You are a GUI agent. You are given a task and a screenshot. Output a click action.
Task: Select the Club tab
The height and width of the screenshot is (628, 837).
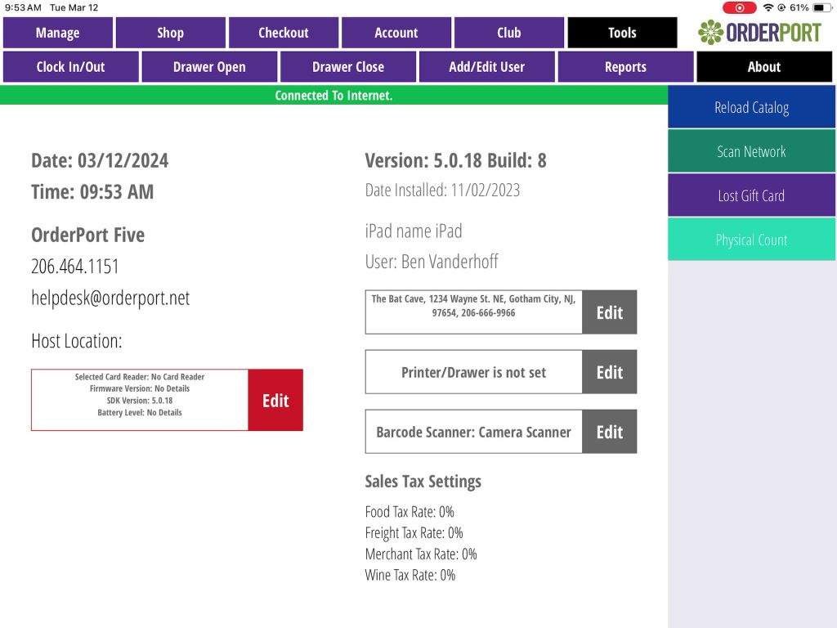click(508, 33)
